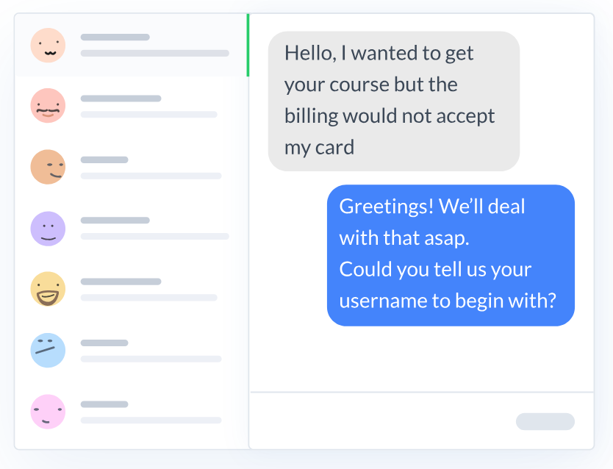The height and width of the screenshot is (469, 613).
Task: Click the gray billing card message bubble
Action: tap(393, 101)
